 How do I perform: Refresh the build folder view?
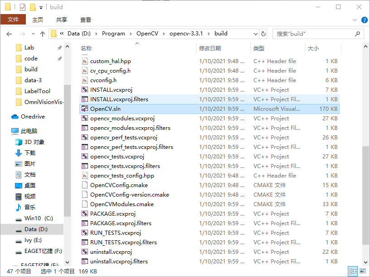pyautogui.click(x=263, y=34)
